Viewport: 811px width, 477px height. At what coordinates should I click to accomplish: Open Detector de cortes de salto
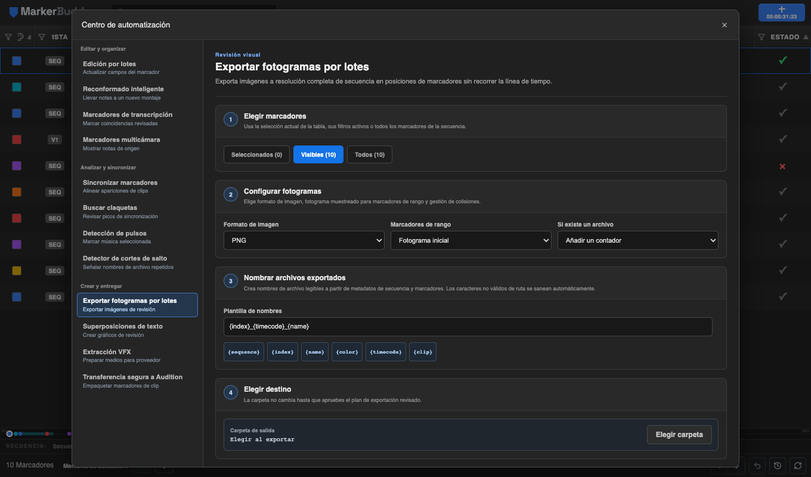point(137,262)
